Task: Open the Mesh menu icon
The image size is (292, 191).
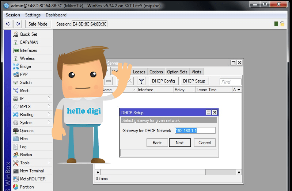Action: pos(16,91)
